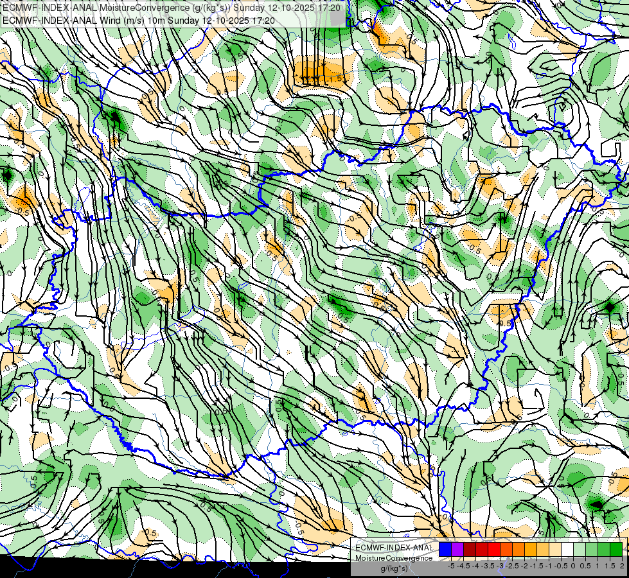Select legend swatch between -1 and -0.5

point(555,549)
